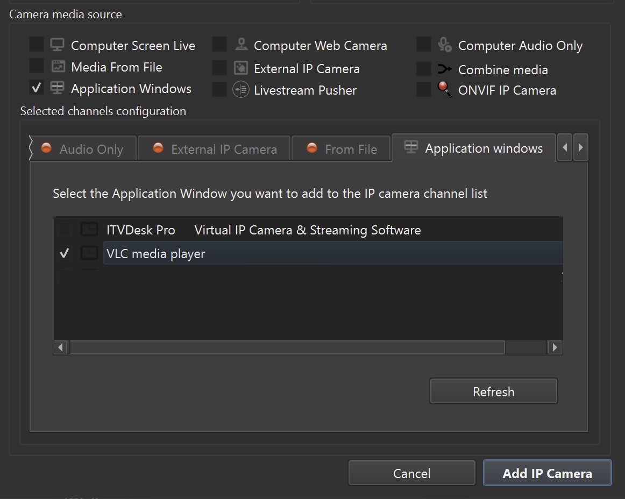Click the Computer Screen Live monitor icon
The height and width of the screenshot is (499, 625).
(x=58, y=45)
